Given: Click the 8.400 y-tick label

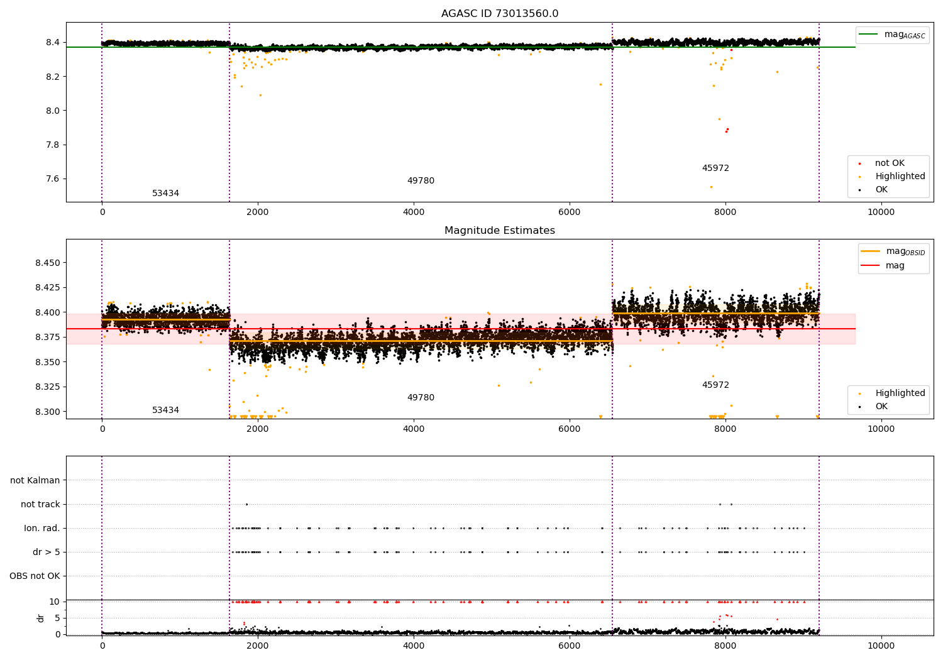Looking at the screenshot, I should point(48,312).
